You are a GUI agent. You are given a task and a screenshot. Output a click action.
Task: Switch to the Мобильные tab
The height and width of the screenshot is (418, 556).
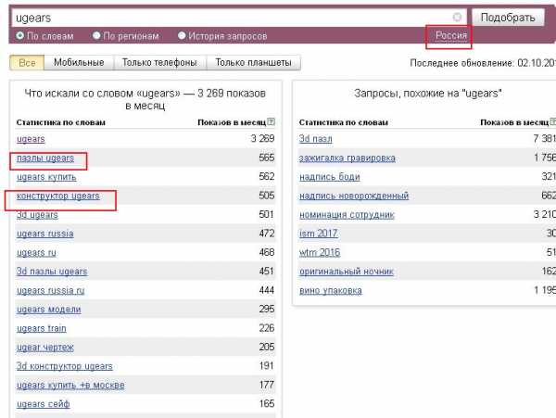79,62
